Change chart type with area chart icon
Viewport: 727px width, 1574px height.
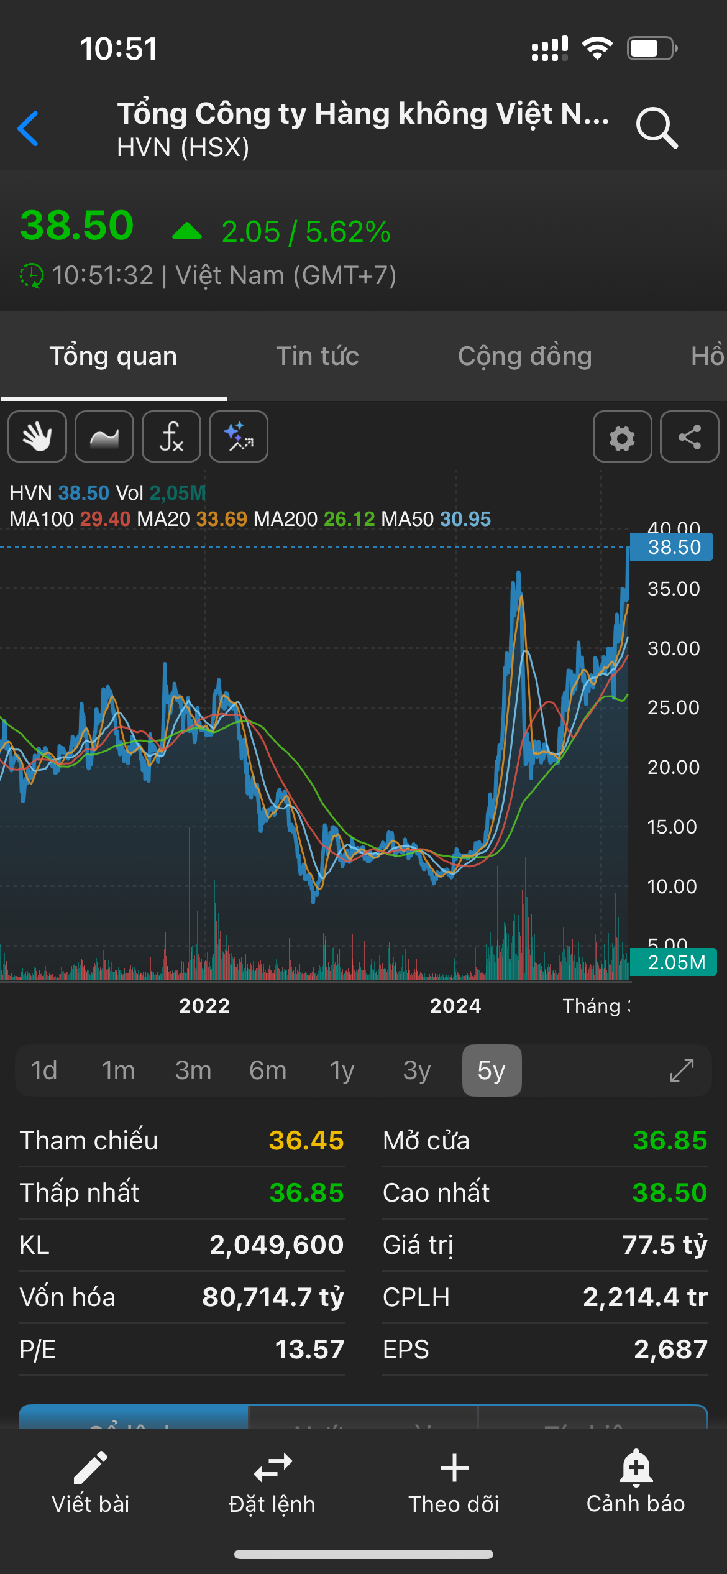tap(104, 436)
